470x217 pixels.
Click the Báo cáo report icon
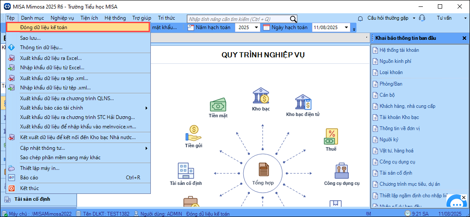[12, 178]
